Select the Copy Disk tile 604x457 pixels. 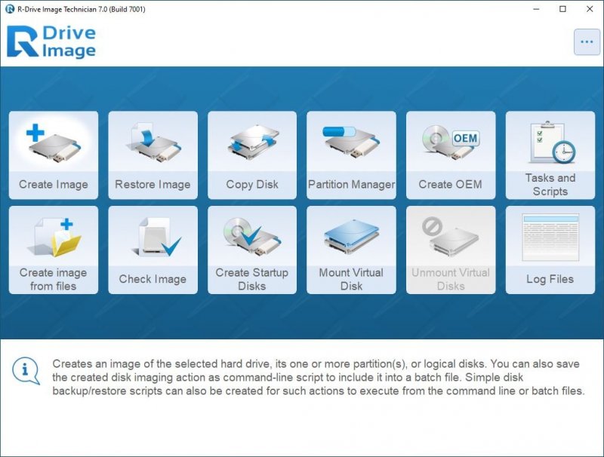(252, 155)
